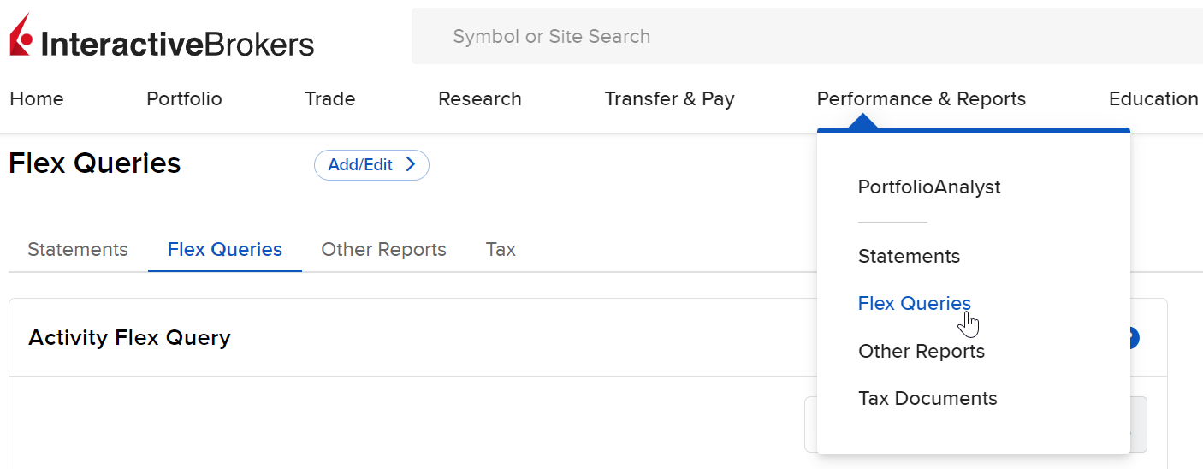Image resolution: width=1203 pixels, height=469 pixels.
Task: Choose Other Reports from the dropdown menu
Action: (922, 352)
